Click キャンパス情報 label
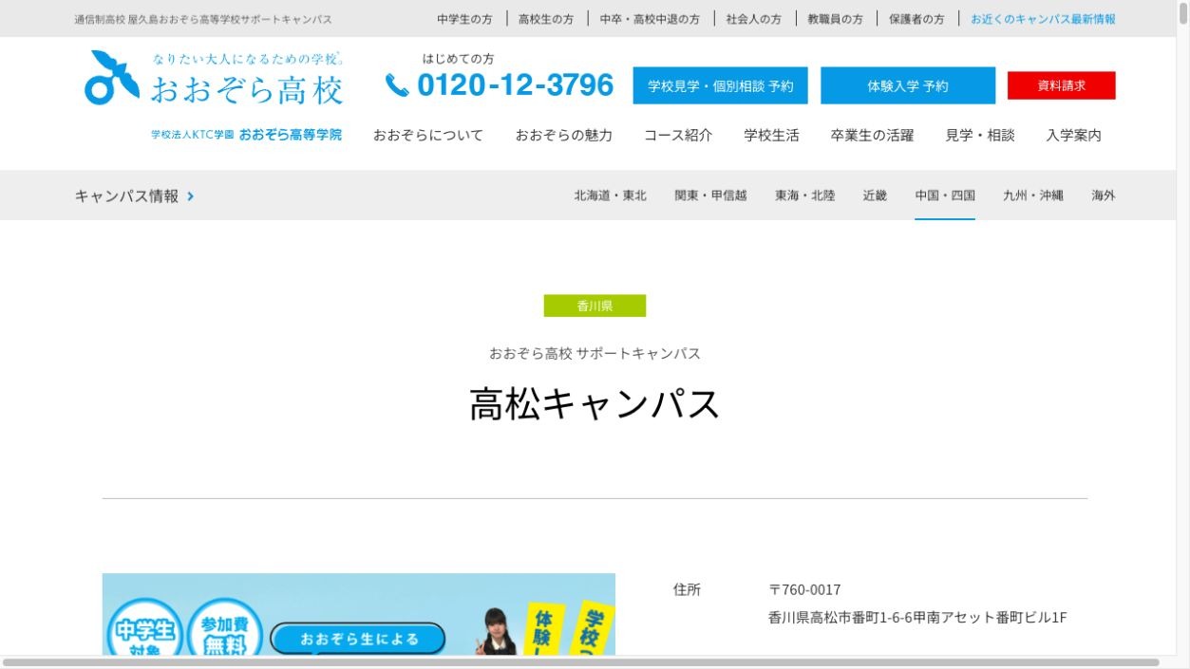Viewport: 1190px width, 669px height. (x=126, y=196)
